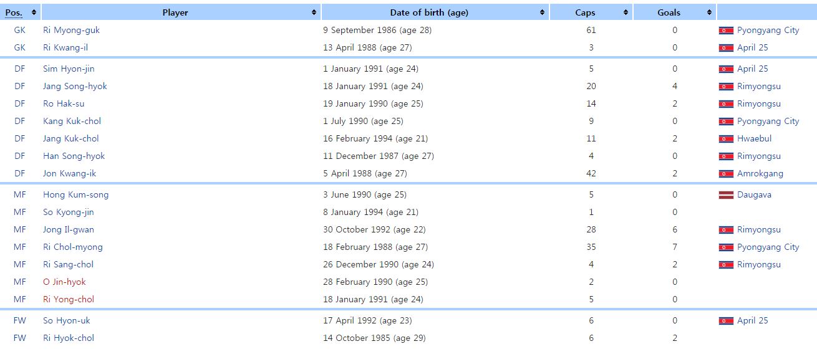The width and height of the screenshot is (817, 354).
Task: Sort table by Pos. column arrows
Action: point(34,12)
